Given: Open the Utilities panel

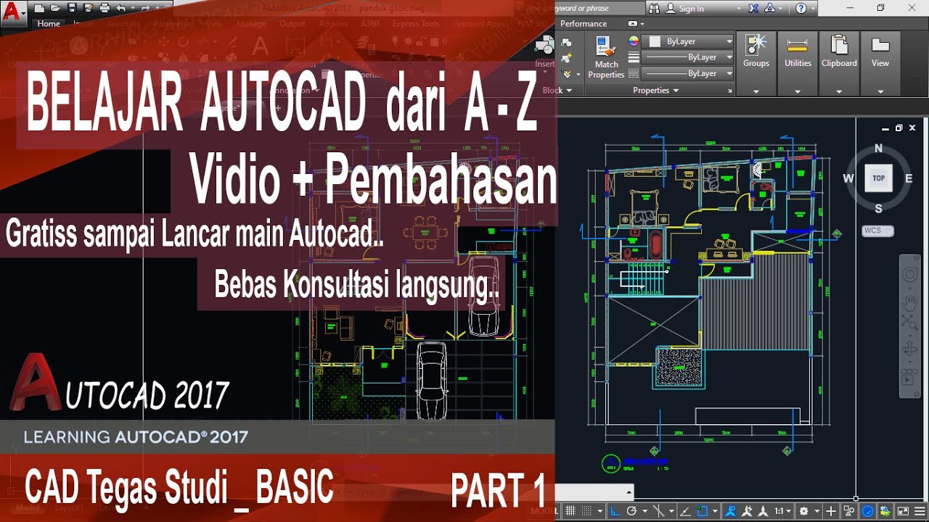Looking at the screenshot, I should pyautogui.click(x=798, y=64).
